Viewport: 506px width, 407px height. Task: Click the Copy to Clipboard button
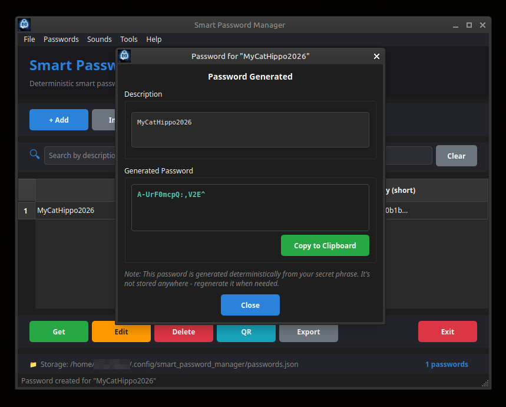tap(325, 245)
